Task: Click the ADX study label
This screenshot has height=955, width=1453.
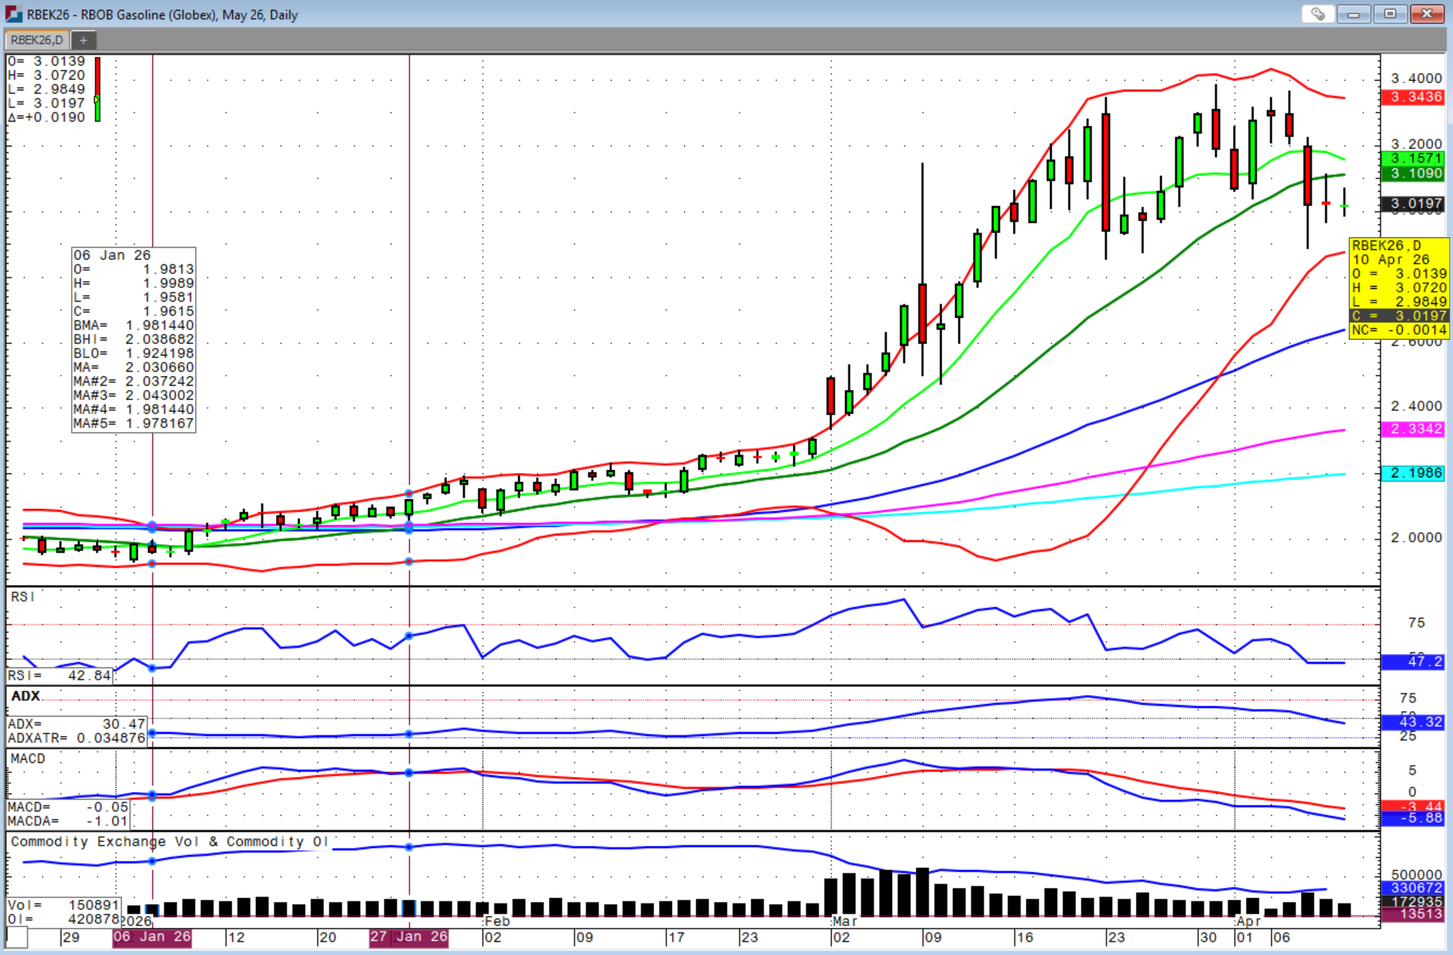Action: [x=26, y=696]
